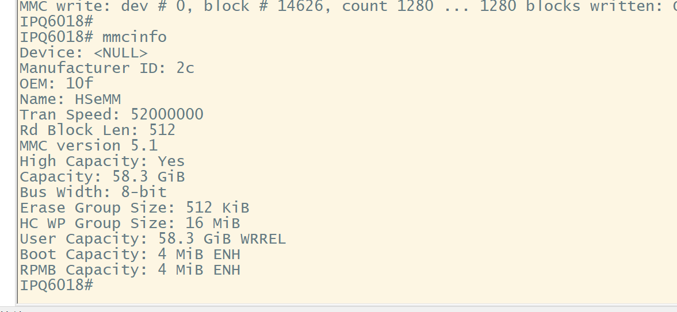Click the 1280 blocks written text
Screen dimensions: 677x312
point(568,6)
